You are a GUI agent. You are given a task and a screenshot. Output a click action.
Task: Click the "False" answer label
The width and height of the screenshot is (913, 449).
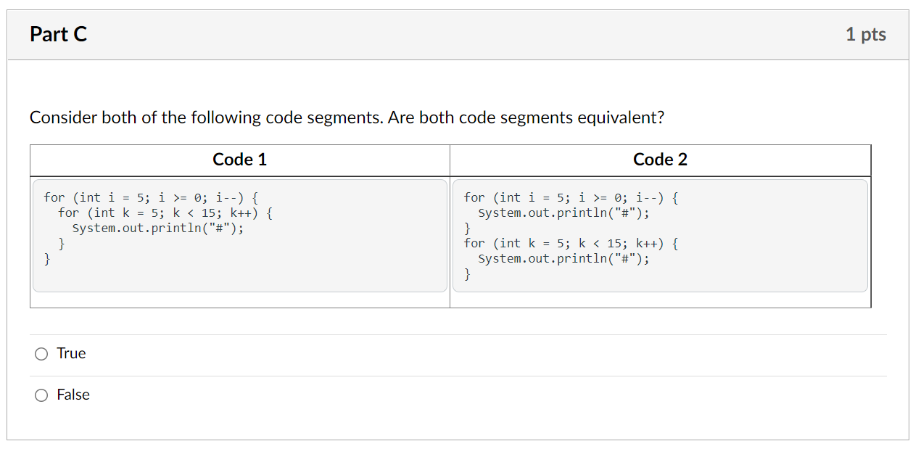coord(73,395)
